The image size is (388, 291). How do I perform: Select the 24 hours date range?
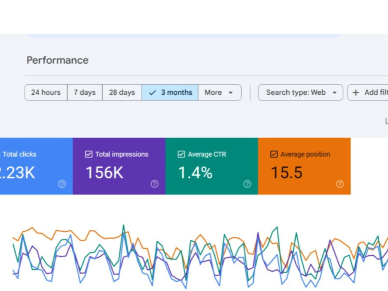pos(46,93)
